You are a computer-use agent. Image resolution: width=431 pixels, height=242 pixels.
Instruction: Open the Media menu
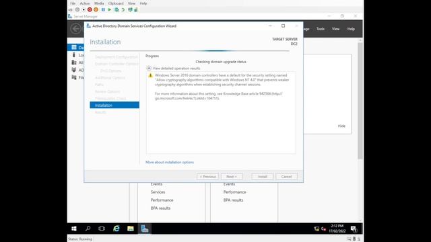[99, 3]
